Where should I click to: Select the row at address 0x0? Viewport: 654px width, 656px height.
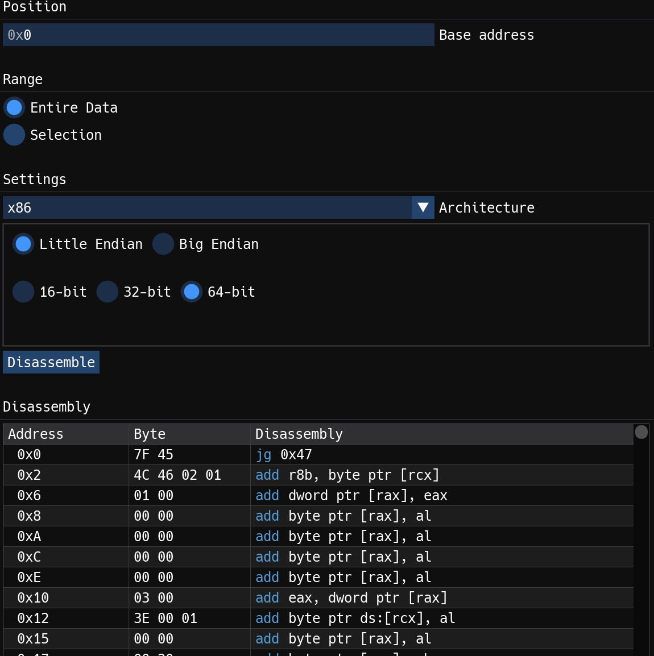tap(318, 454)
